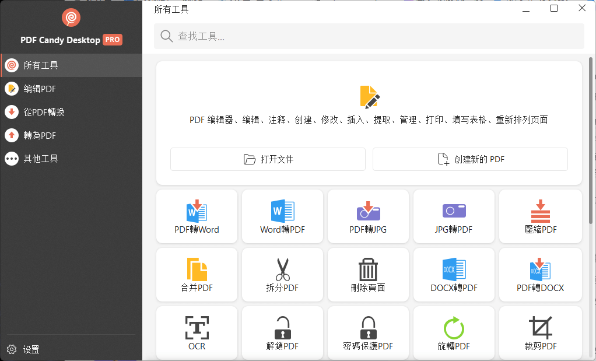Launch the 密碼保護PDF protection tool
The image size is (596, 361).
368,332
